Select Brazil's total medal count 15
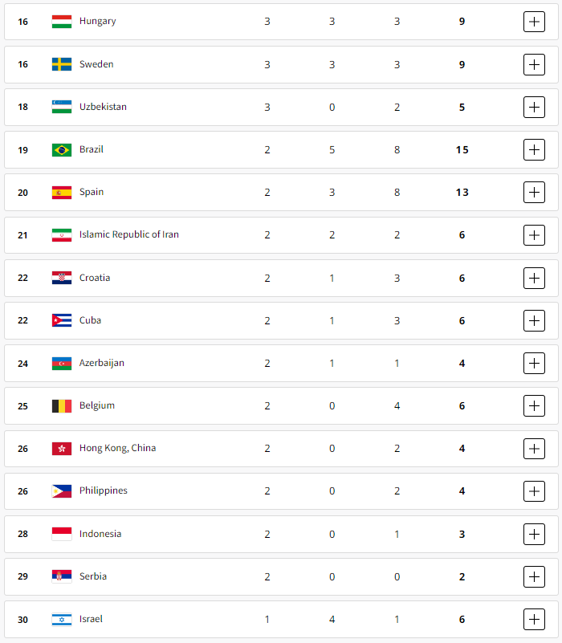Viewport: 562px width, 643px height. (462, 150)
